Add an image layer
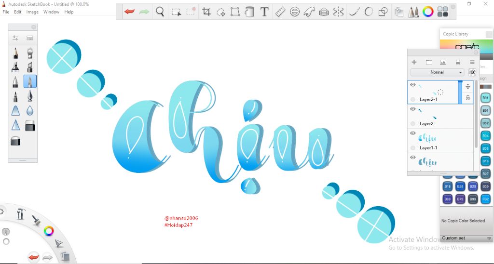 click(x=443, y=62)
